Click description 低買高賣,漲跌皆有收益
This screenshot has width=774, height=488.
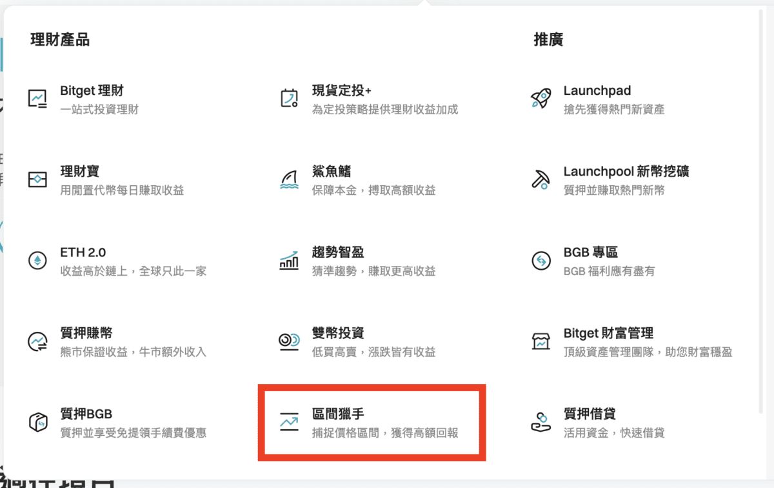[373, 352]
